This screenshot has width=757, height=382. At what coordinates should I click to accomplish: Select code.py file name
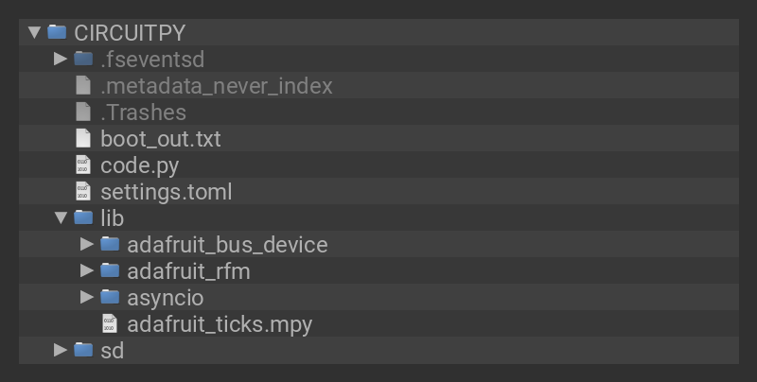[x=140, y=165]
